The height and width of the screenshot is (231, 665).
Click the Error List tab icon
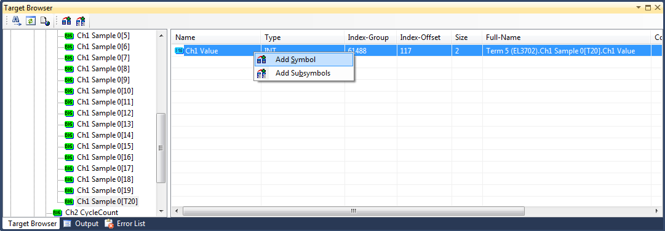click(x=109, y=224)
